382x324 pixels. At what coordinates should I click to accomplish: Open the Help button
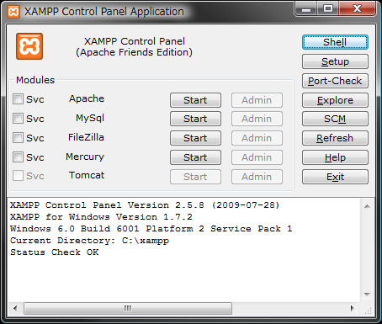coord(335,157)
